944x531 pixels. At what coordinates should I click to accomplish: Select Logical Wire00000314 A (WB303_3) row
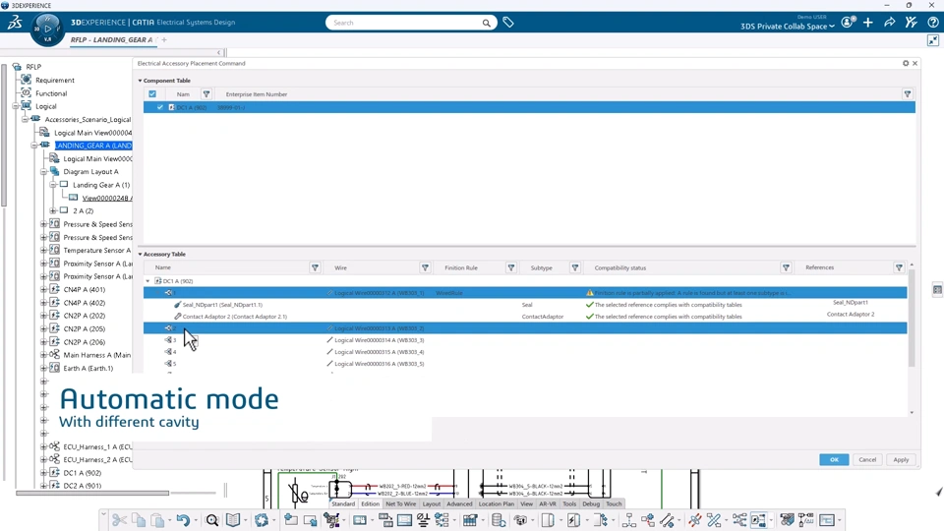point(525,340)
